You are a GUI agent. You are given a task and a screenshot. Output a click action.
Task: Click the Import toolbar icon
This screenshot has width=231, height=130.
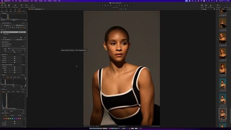coord(2,5)
